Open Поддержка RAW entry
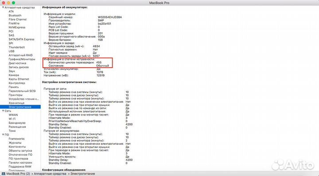The width and height of the screenshot is (319, 176). tap(20, 166)
